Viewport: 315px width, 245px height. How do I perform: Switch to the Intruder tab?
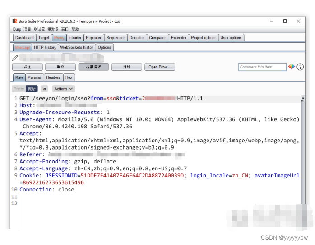[x=75, y=38]
